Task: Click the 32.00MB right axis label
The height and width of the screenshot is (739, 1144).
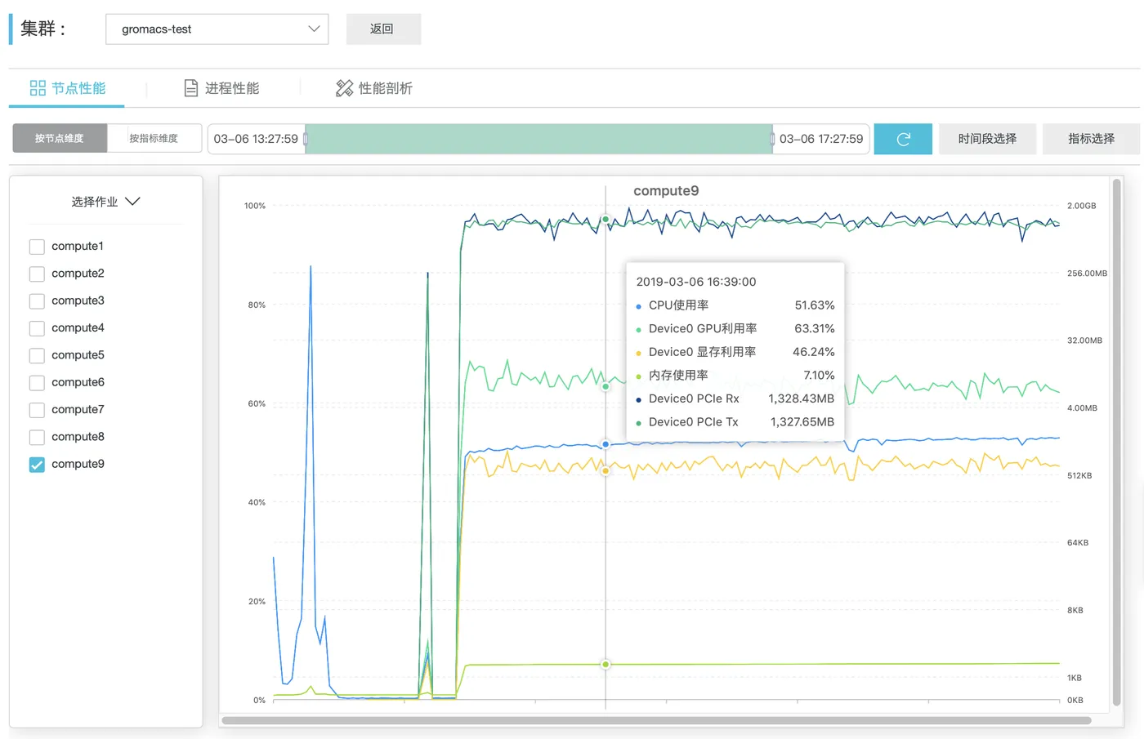Action: tap(1084, 341)
